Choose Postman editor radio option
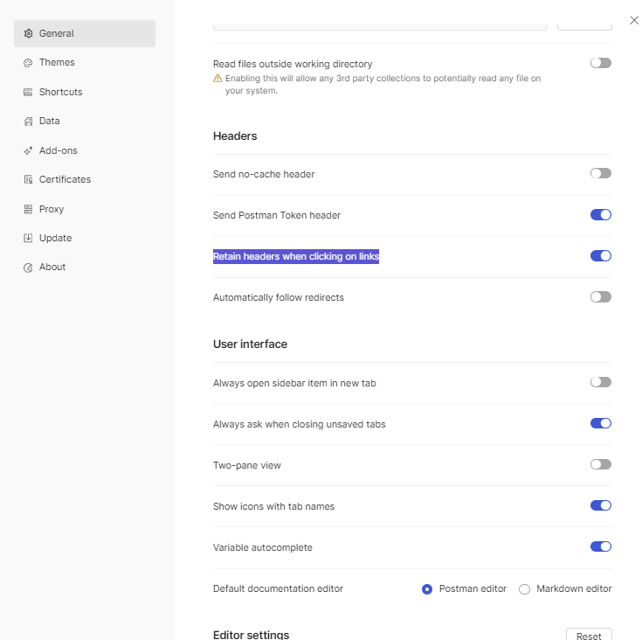Image resolution: width=642 pixels, height=640 pixels. [x=427, y=589]
